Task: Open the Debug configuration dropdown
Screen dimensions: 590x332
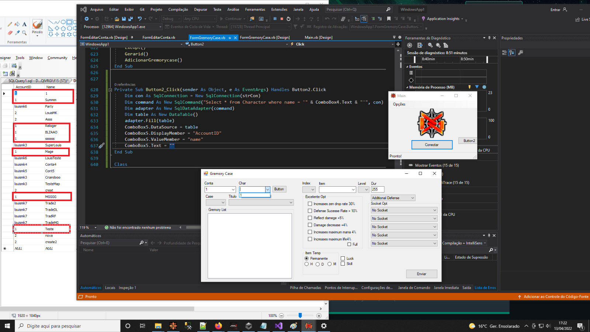Action: [171, 19]
